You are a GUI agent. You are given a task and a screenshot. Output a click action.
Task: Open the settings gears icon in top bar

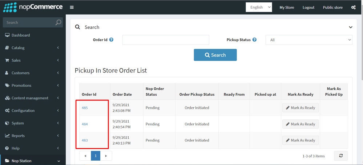pyautogui.click(x=353, y=7)
